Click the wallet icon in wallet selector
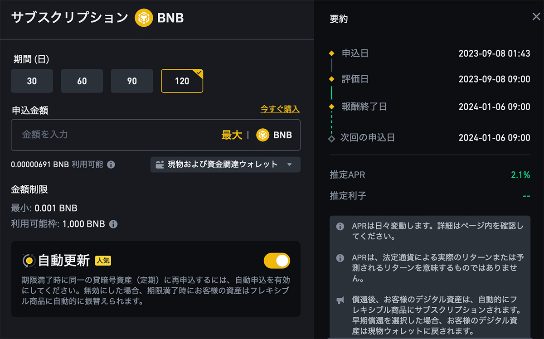Viewport: 544px width, 339px height. [x=159, y=165]
